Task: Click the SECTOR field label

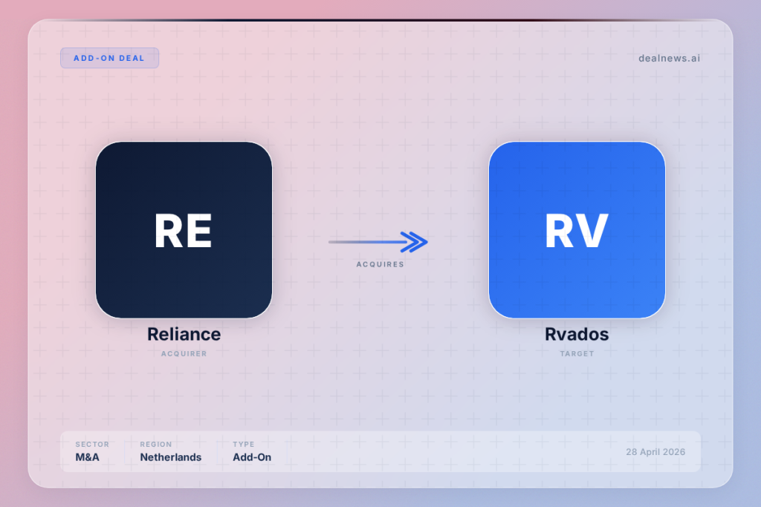Action: coord(92,445)
